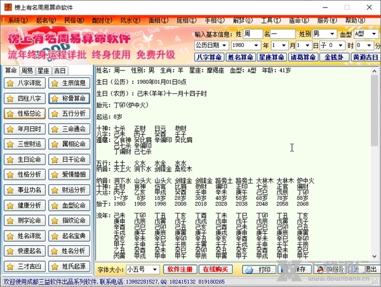Click the 名 given name input field

(x=283, y=34)
